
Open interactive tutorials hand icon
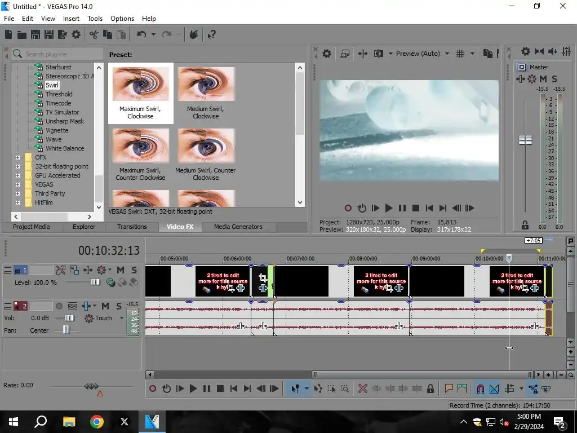[x=194, y=34]
